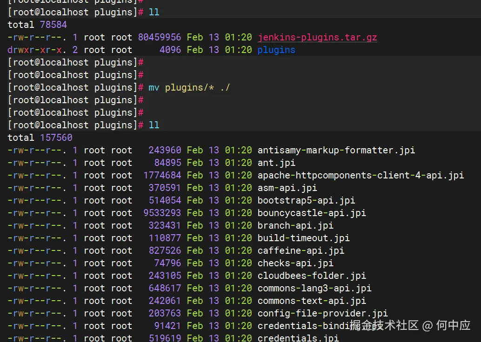Click the commons-text-api.jpi file name
Screen dimensions: 481x342
pyautogui.click(x=312, y=301)
